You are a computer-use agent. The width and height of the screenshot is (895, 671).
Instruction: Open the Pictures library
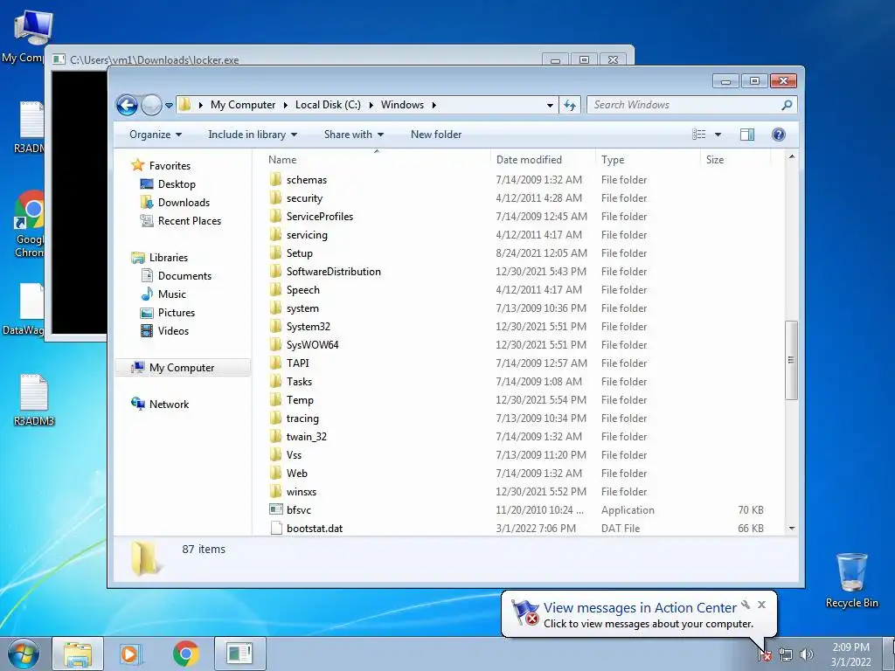pyautogui.click(x=177, y=313)
